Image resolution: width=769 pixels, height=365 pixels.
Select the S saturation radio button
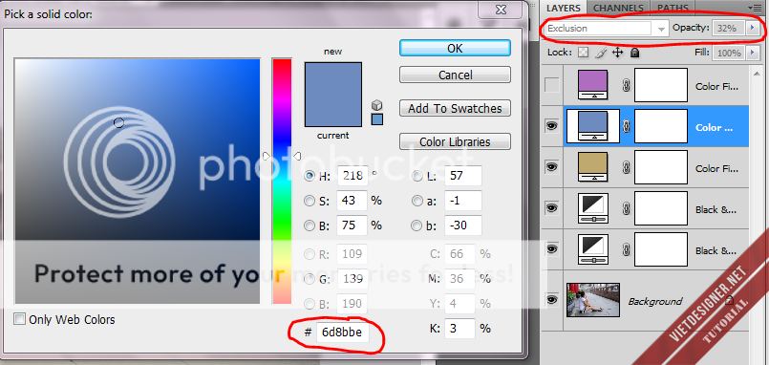tap(310, 201)
